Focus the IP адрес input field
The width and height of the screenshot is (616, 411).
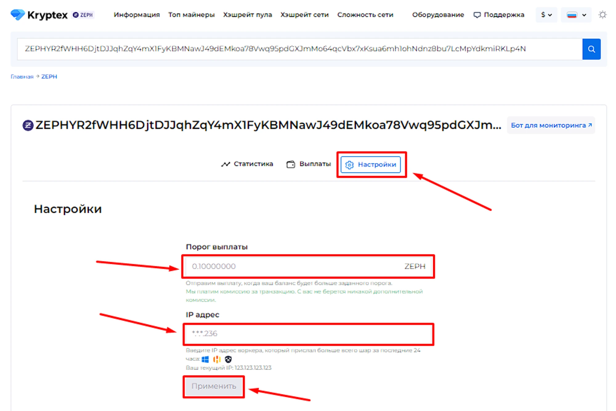point(308,334)
